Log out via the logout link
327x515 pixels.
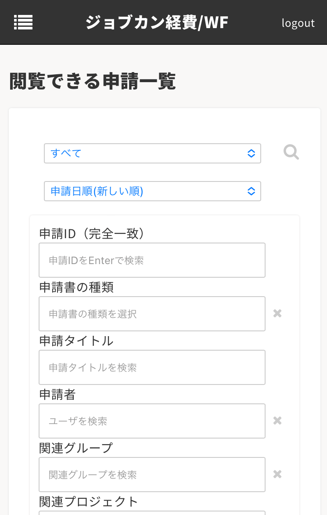(298, 23)
